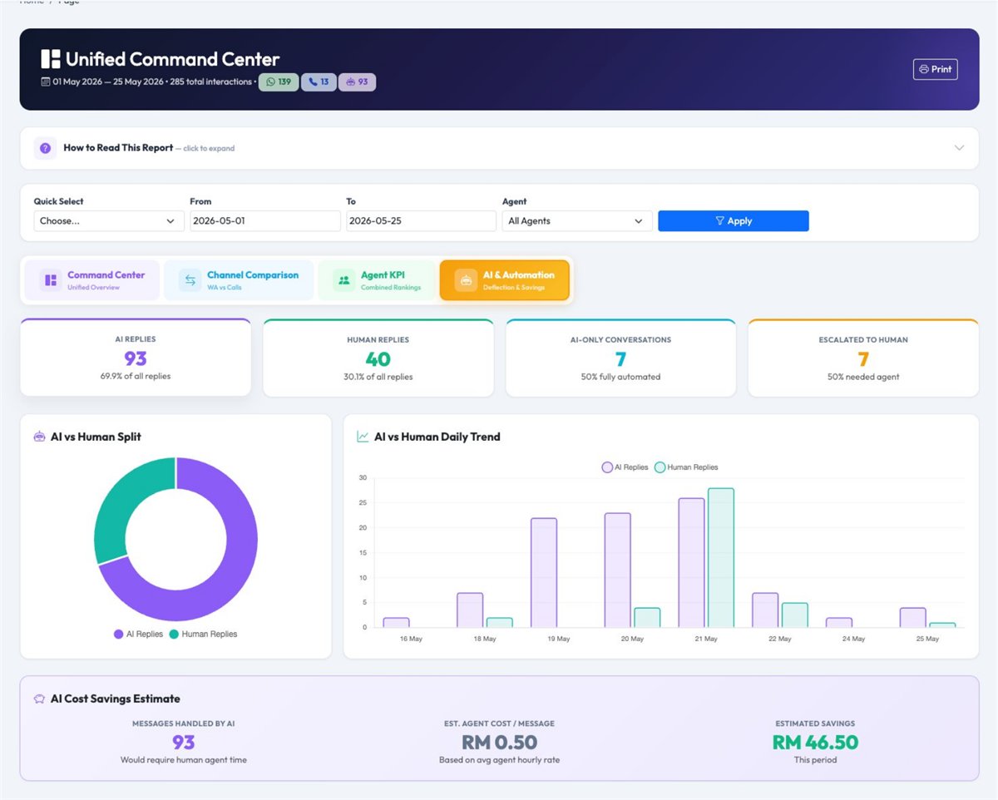Click the trend line icon beside Daily Trend
998x800 pixels.
click(x=363, y=437)
